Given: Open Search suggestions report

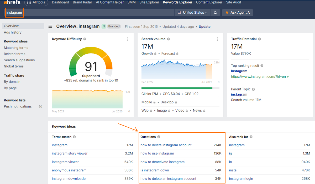Looking at the screenshot, I should (19, 60).
